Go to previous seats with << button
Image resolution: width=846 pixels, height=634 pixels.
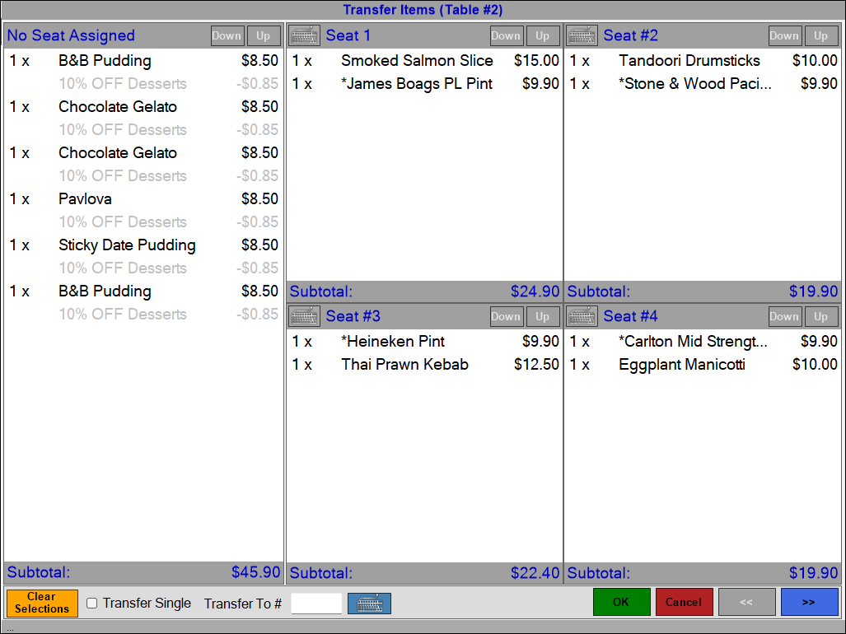click(746, 602)
